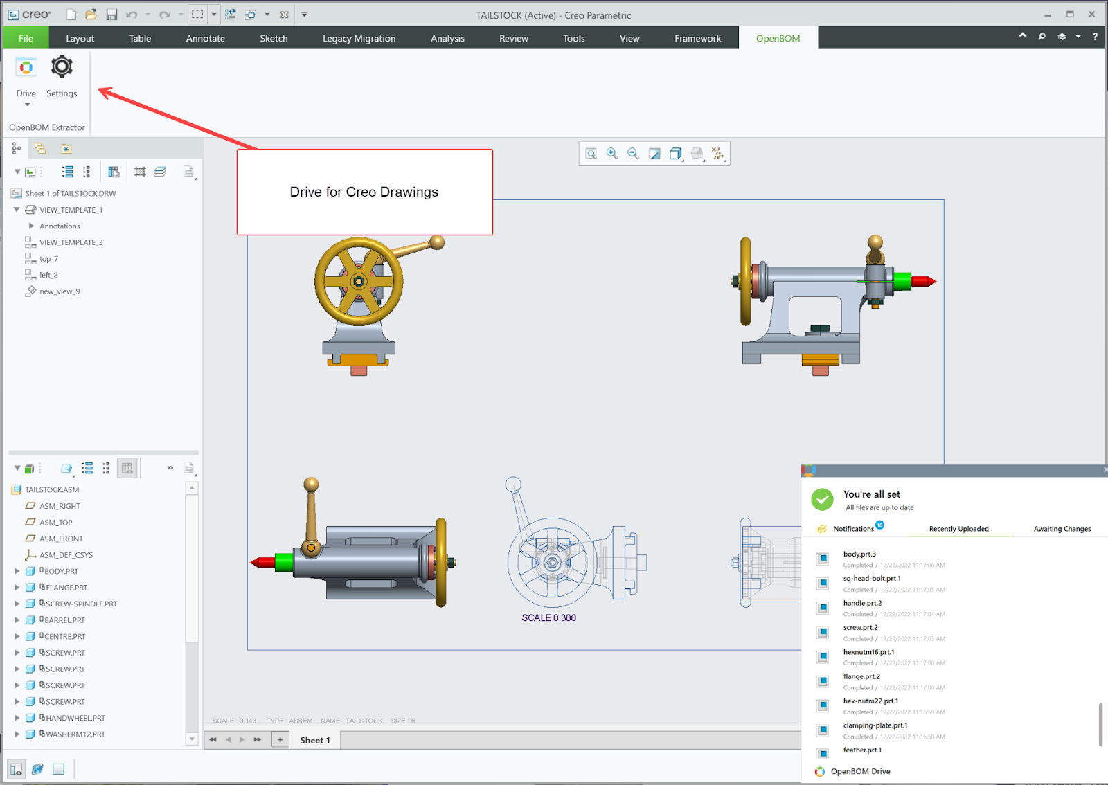Open the OpenBOM Drive ribbon button
The height and width of the screenshot is (785, 1108).
point(26,78)
